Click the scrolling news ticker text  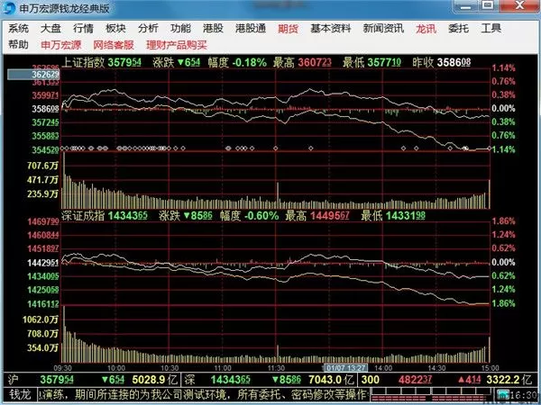pos(203,394)
